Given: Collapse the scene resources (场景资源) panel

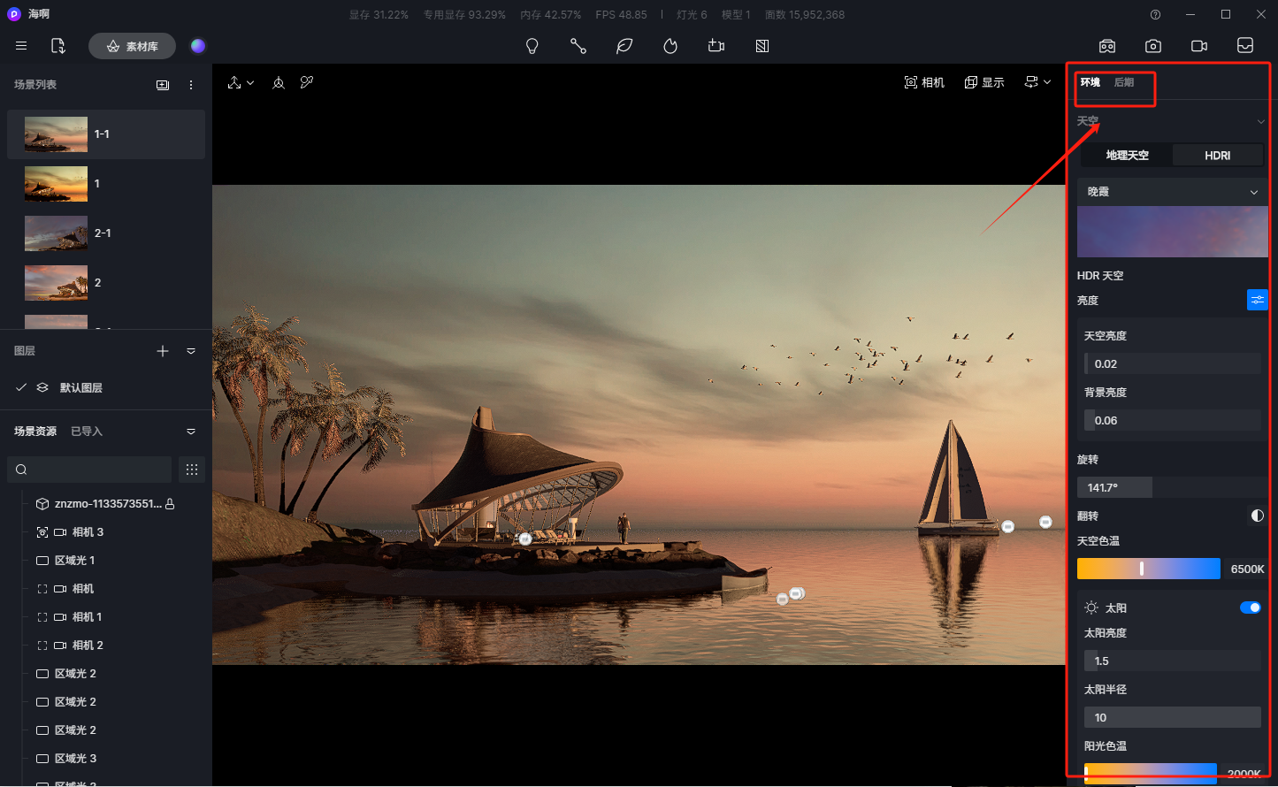Looking at the screenshot, I should [x=191, y=432].
